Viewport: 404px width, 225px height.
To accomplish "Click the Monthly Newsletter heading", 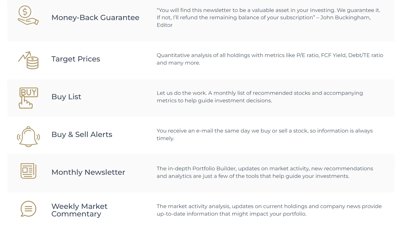I will coord(88,172).
